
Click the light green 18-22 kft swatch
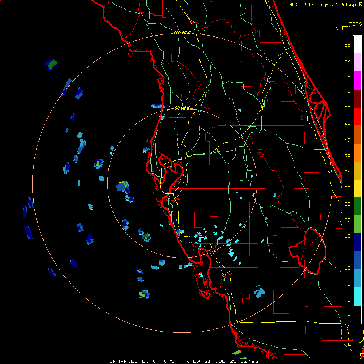tap(357, 224)
